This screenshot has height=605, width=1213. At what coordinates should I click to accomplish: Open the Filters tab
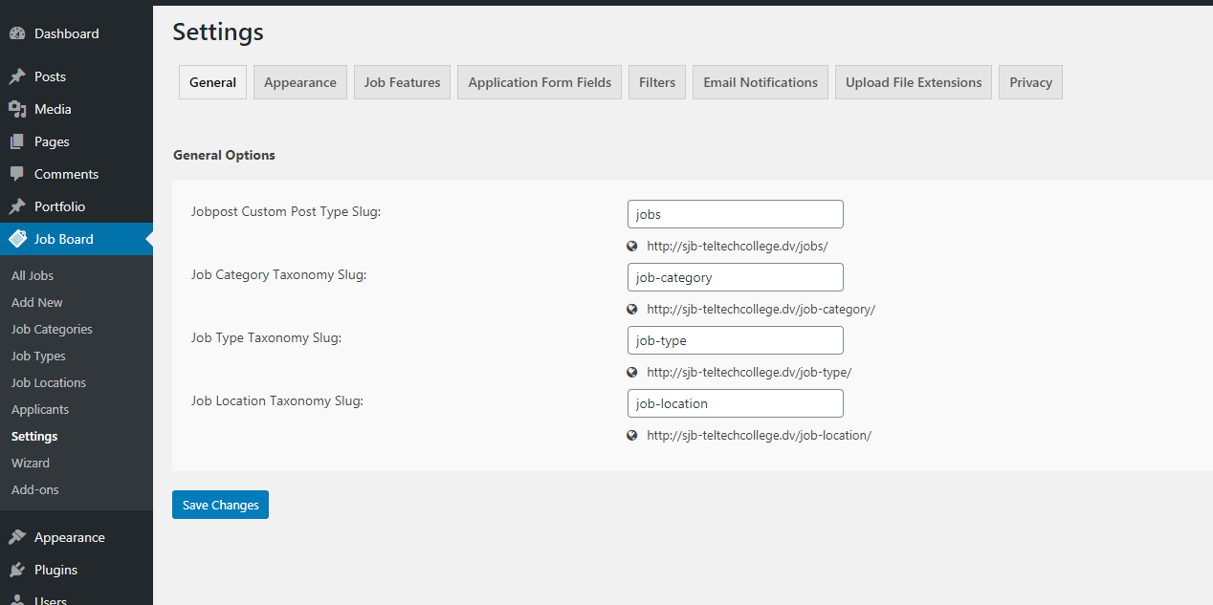coord(657,82)
